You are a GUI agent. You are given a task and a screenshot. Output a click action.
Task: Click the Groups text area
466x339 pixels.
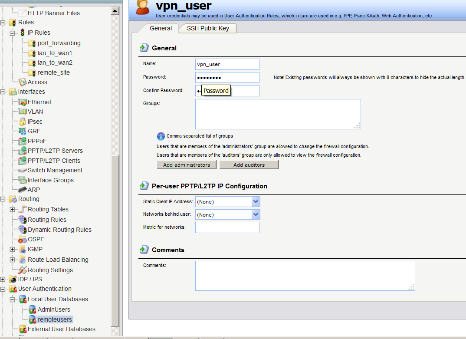(278, 114)
